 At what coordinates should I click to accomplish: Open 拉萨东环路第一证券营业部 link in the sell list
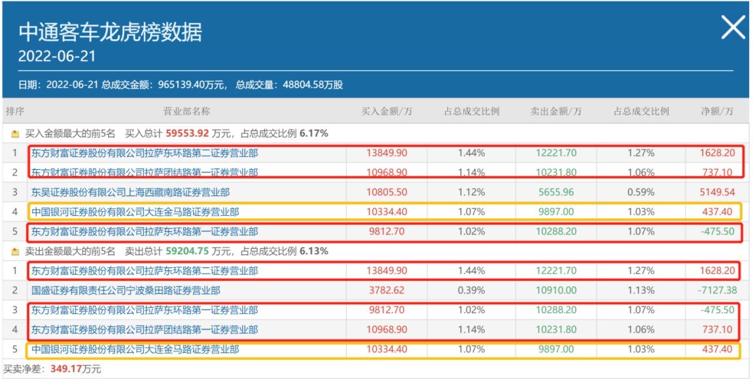click(x=145, y=310)
